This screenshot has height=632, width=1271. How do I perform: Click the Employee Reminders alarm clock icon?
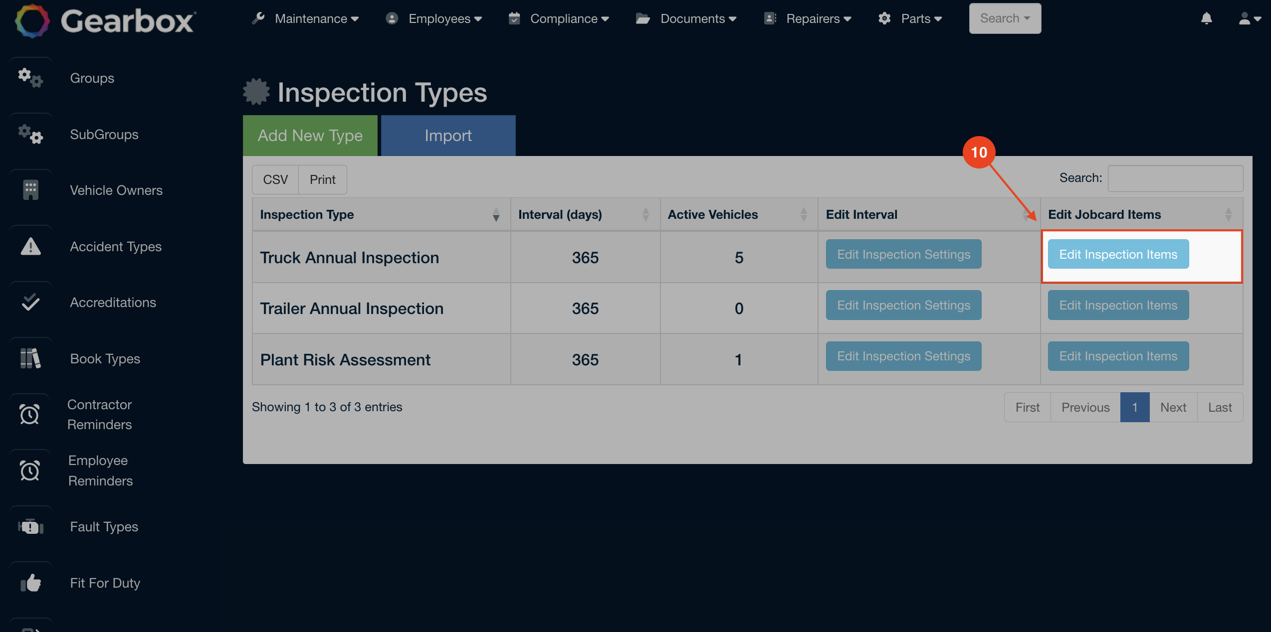[x=30, y=471]
